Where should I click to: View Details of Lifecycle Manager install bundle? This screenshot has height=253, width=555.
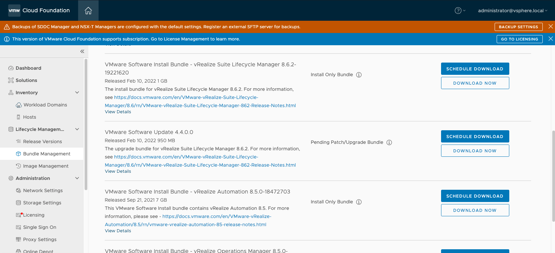pos(118,112)
